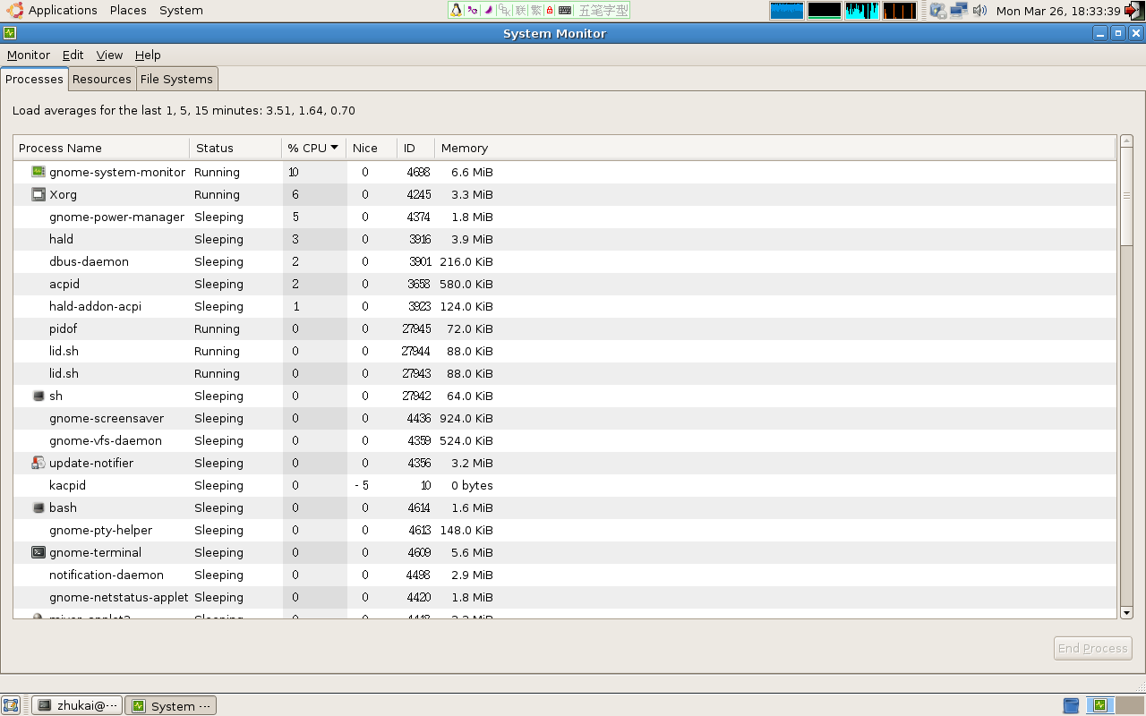
Task: Click the red logout icon
Action: [x=1134, y=11]
